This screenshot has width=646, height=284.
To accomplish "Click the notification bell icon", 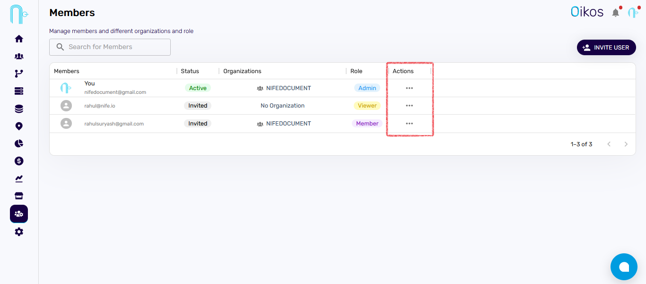I will tap(615, 13).
